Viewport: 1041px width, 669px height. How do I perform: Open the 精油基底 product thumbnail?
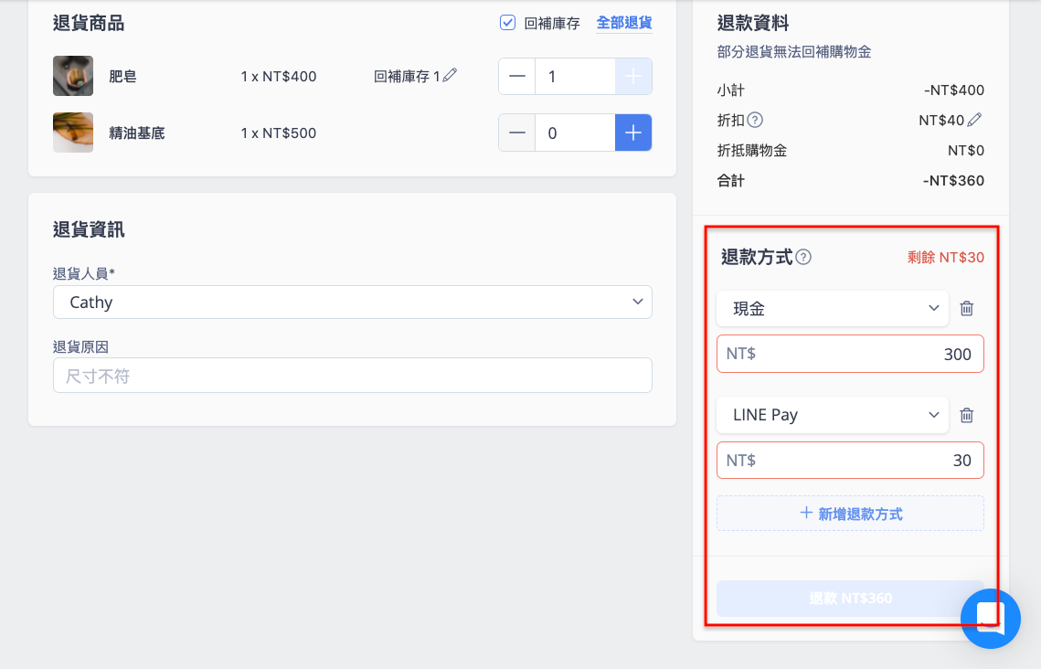click(x=73, y=133)
